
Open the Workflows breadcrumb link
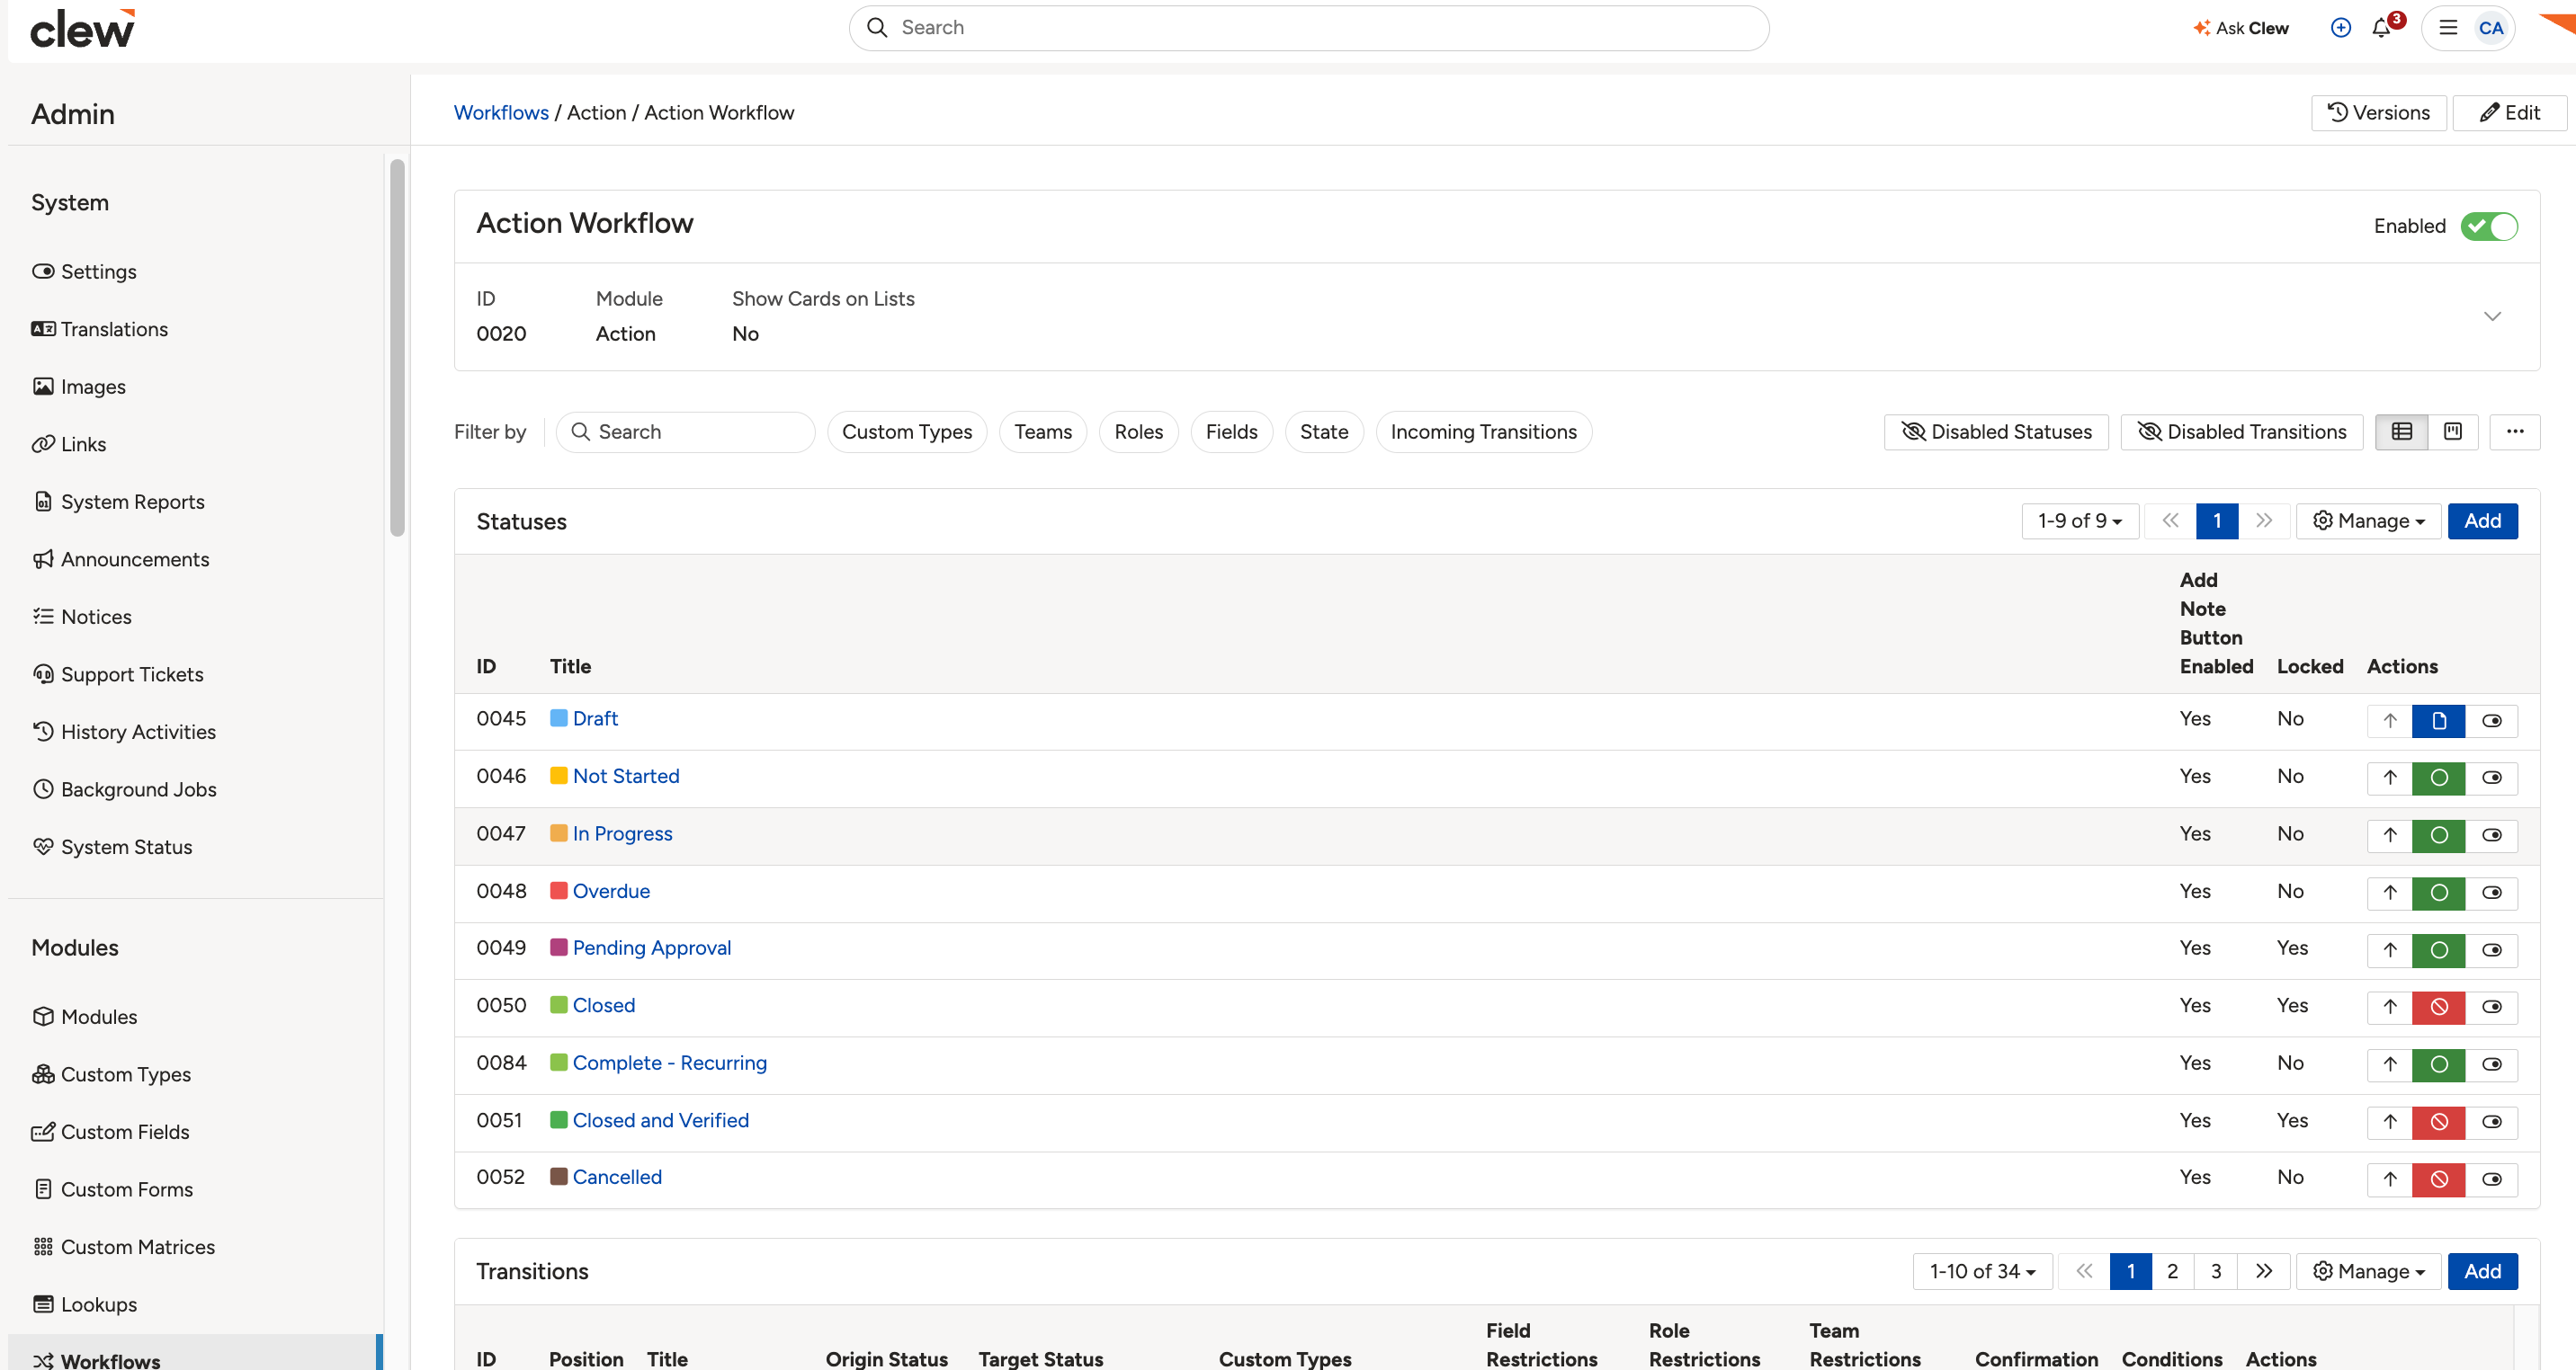(x=501, y=113)
